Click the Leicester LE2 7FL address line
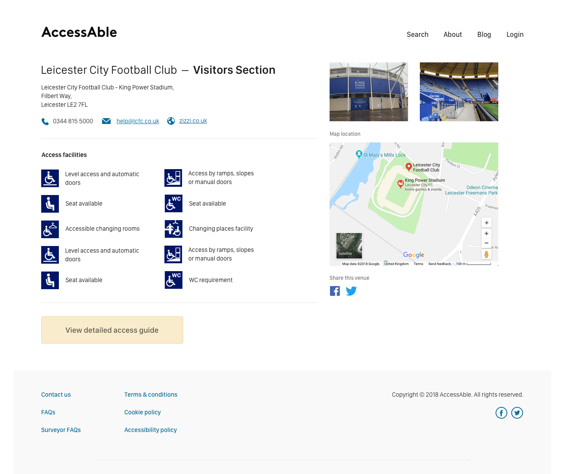 pos(64,105)
